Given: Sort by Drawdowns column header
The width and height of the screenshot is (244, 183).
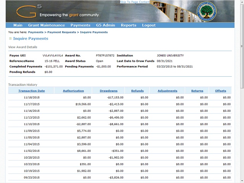Looking at the screenshot, I should 109,91.
